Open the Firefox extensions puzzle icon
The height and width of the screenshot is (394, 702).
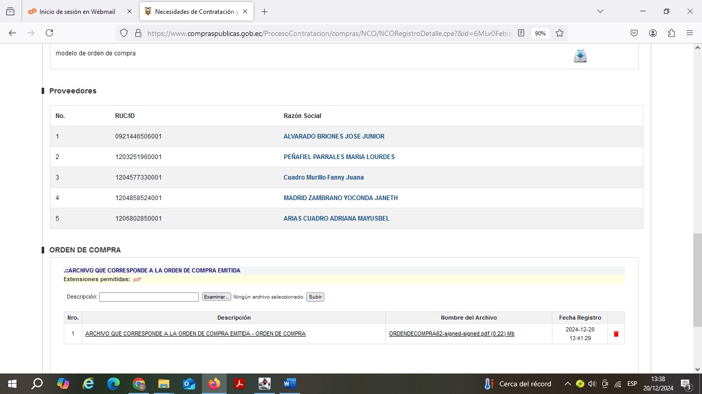[671, 33]
